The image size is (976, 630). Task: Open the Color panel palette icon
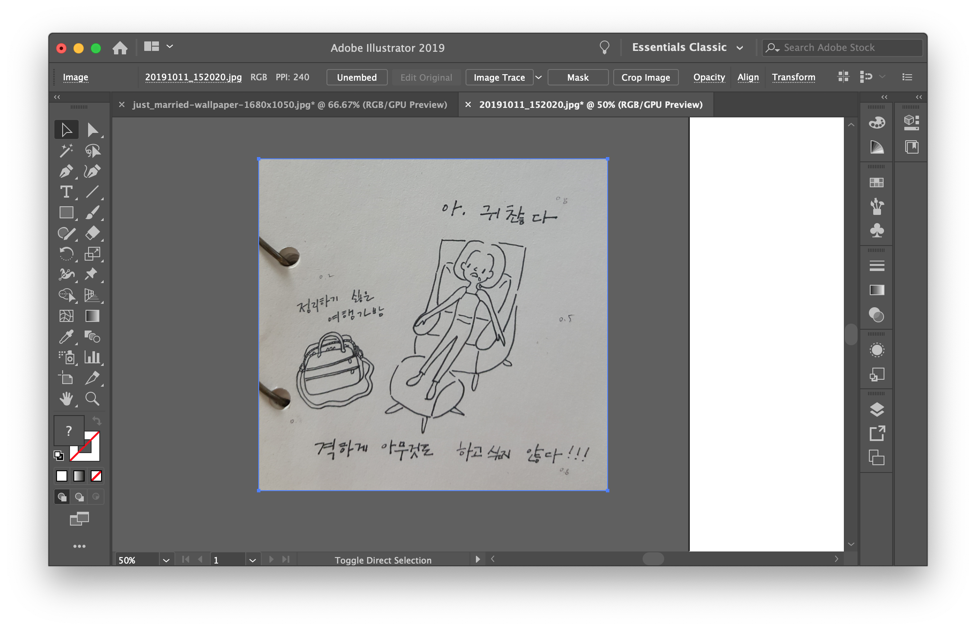(877, 123)
